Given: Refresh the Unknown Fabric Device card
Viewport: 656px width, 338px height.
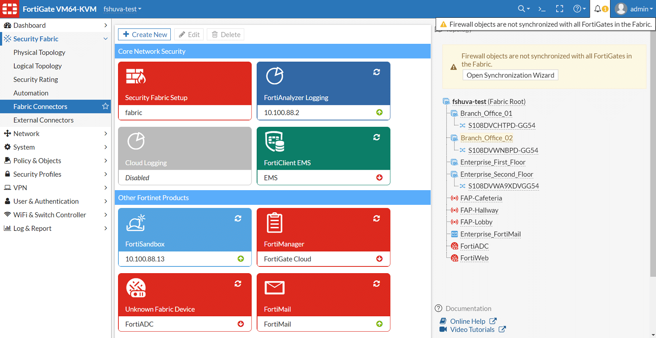Looking at the screenshot, I should point(238,283).
